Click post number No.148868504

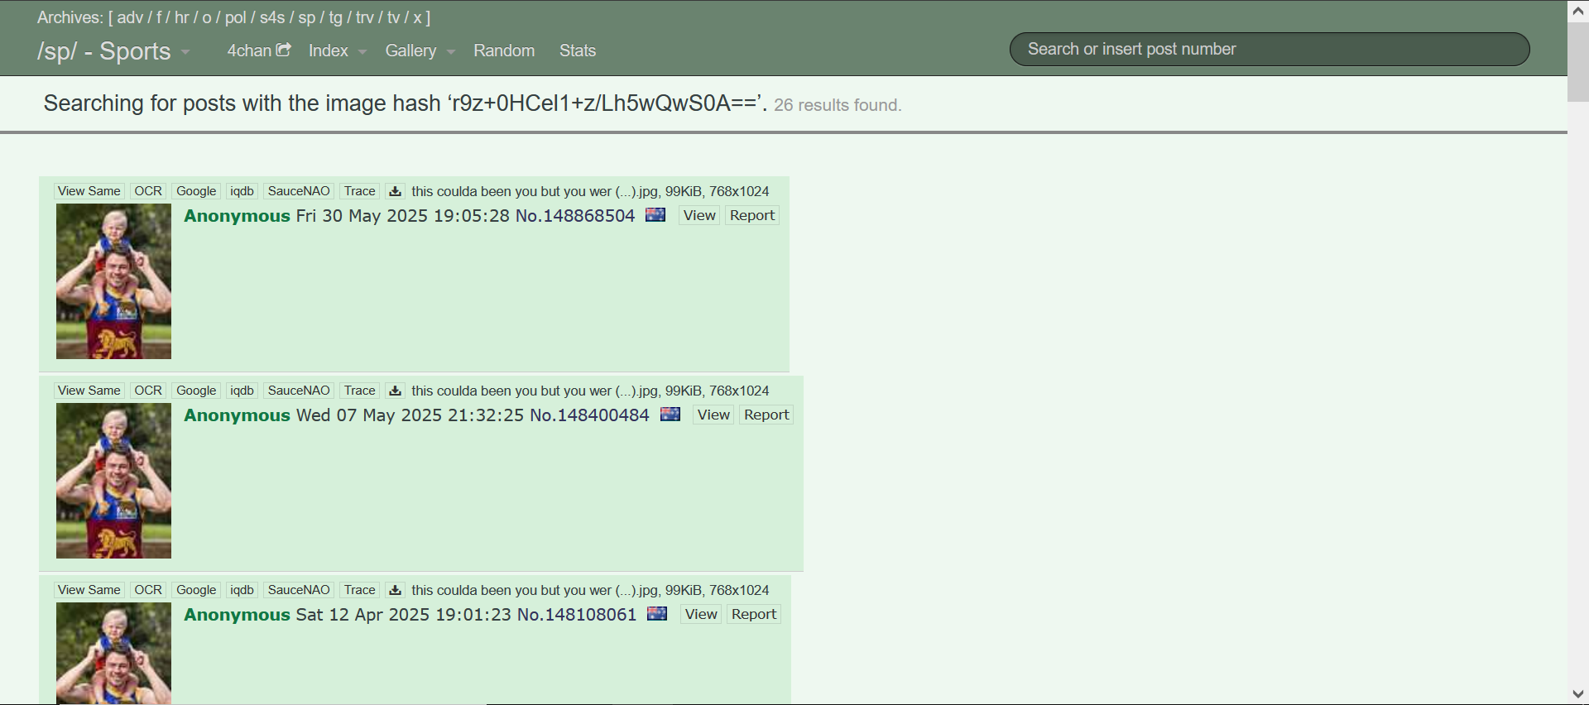click(x=575, y=215)
